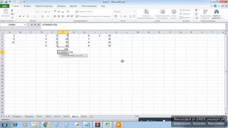Click the Cut scissors icon
The width and height of the screenshot is (228, 128).
pyautogui.click(x=12, y=10)
